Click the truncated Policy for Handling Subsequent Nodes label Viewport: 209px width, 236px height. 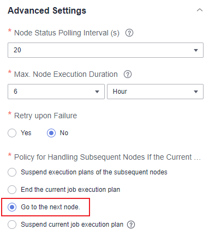108,157
